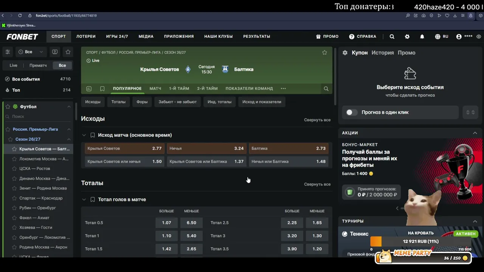
Task: Click the Fonbet logo
Action: [x=22, y=36]
